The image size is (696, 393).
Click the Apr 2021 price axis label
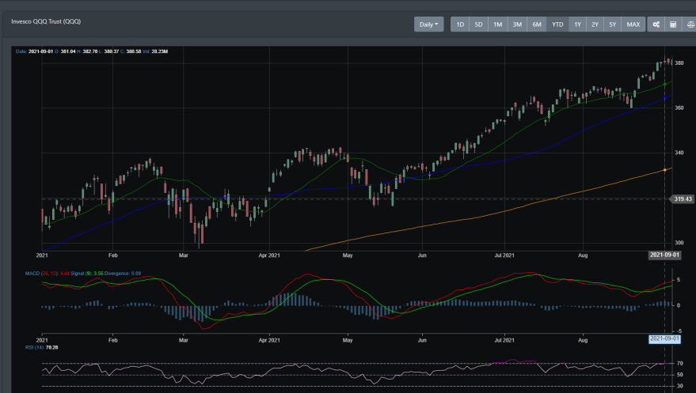pyautogui.click(x=269, y=255)
